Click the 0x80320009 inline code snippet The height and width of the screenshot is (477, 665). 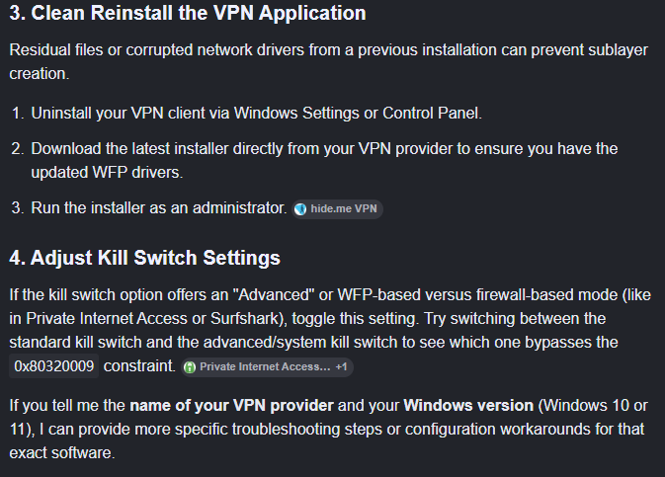coord(54,366)
